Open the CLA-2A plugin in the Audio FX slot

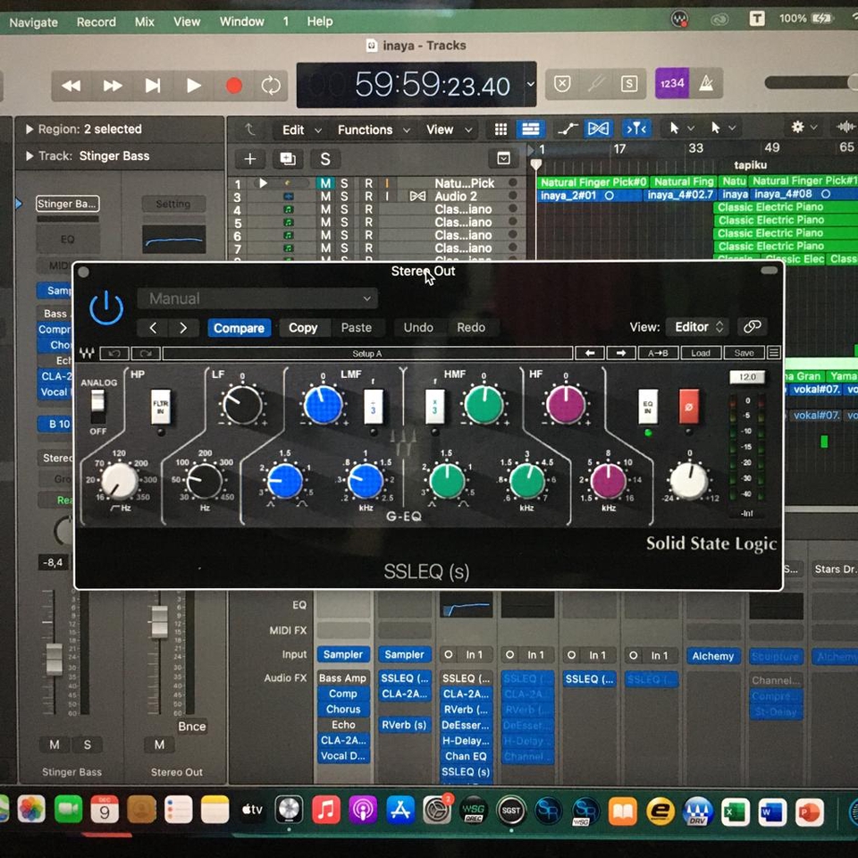[x=404, y=694]
